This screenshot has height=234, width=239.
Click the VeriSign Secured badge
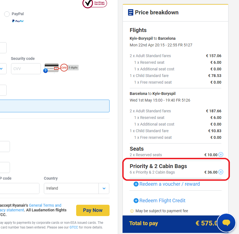point(95,3)
